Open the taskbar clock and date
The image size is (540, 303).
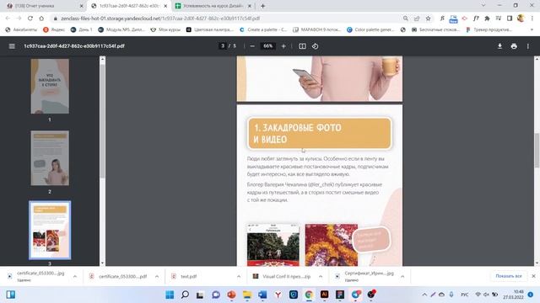[x=513, y=295]
